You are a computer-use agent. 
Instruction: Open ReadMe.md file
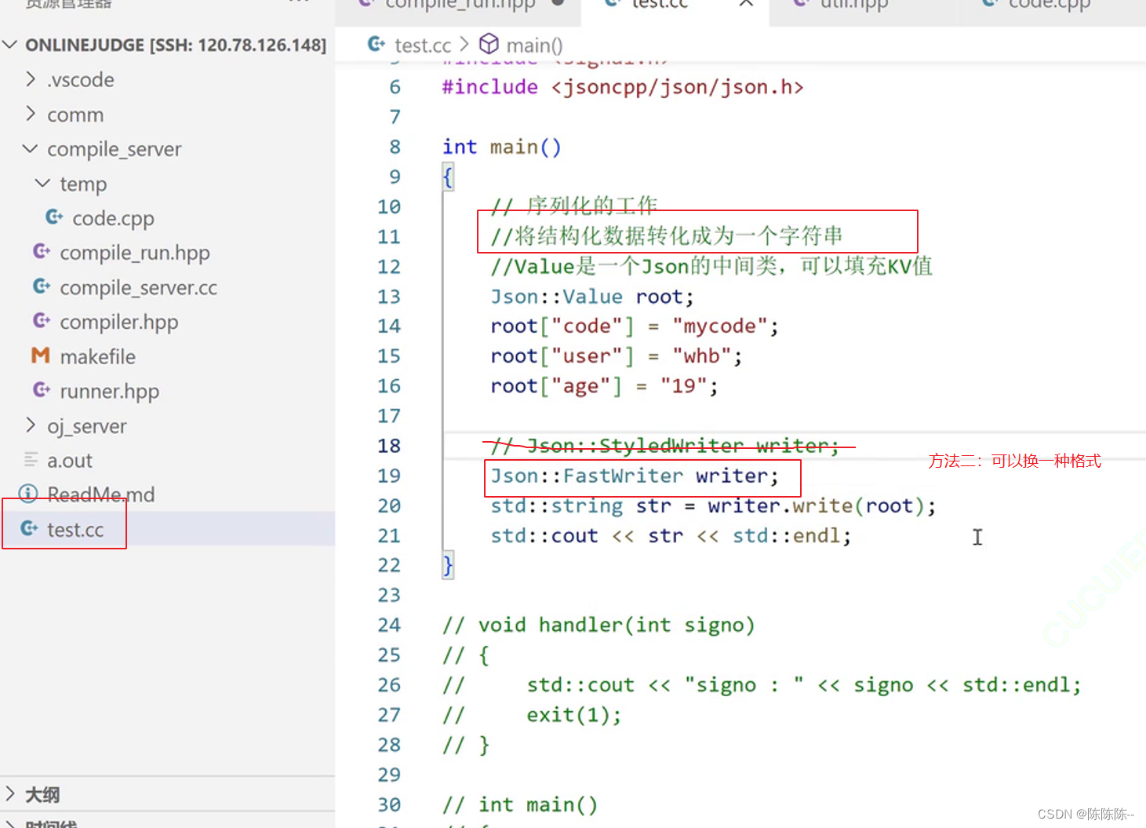click(x=100, y=494)
